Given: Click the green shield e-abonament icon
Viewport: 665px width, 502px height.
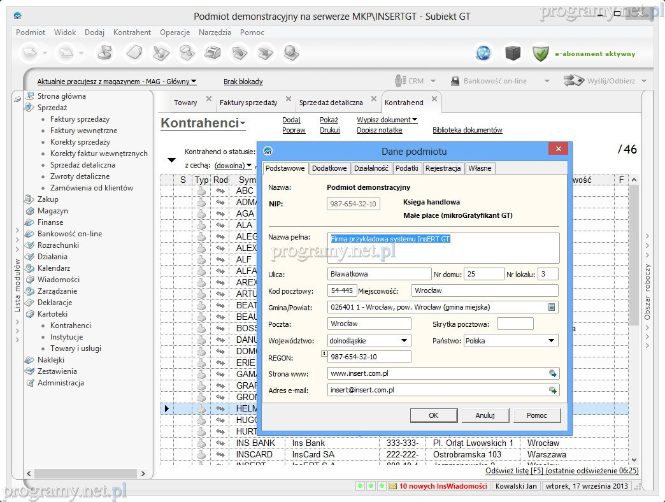Looking at the screenshot, I should tap(541, 54).
